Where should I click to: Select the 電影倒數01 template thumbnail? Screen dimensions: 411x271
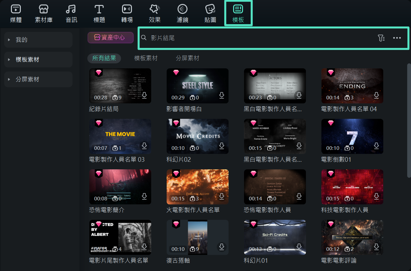click(x=352, y=136)
